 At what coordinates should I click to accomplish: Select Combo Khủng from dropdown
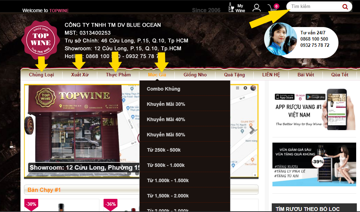tap(185, 89)
